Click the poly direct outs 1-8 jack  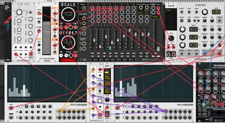141,7
